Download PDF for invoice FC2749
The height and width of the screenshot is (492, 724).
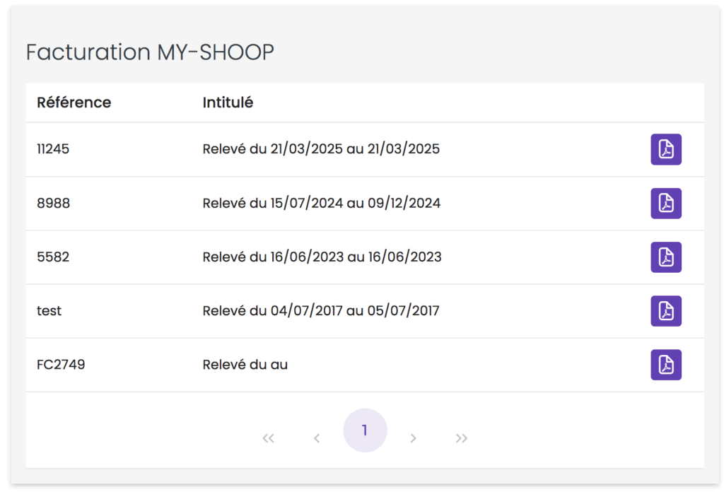tap(666, 365)
